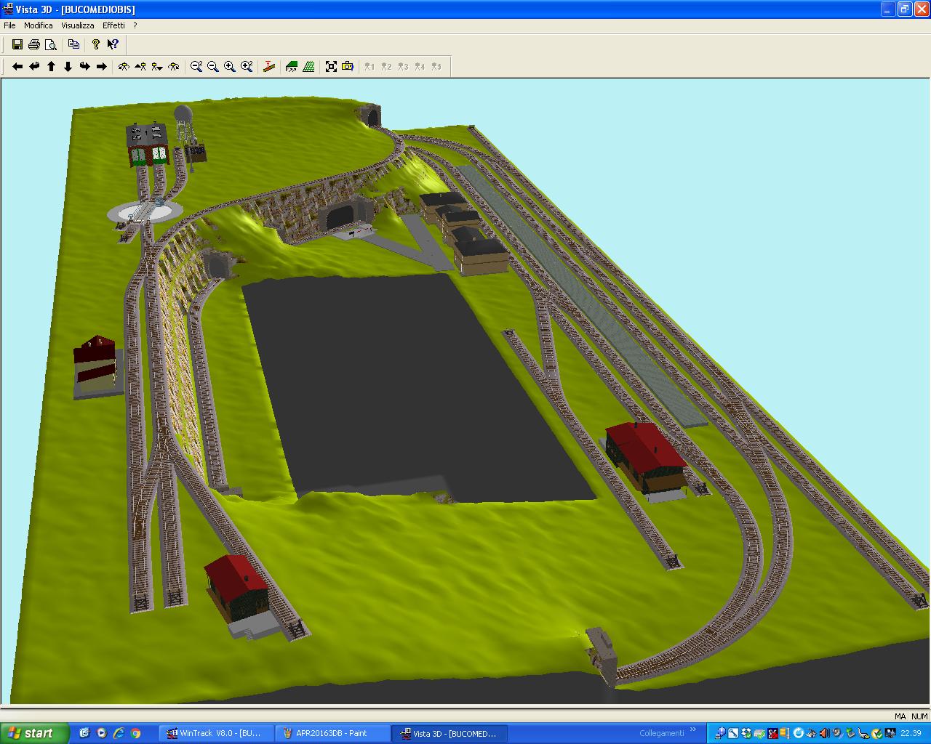The image size is (931, 744).
Task: Click the viewpoint raise figure icon
Action: tap(140, 66)
